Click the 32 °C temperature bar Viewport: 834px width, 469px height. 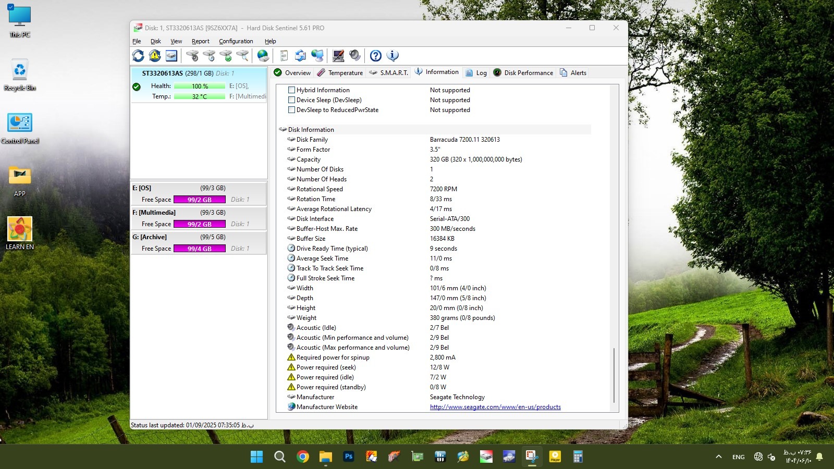coord(200,96)
